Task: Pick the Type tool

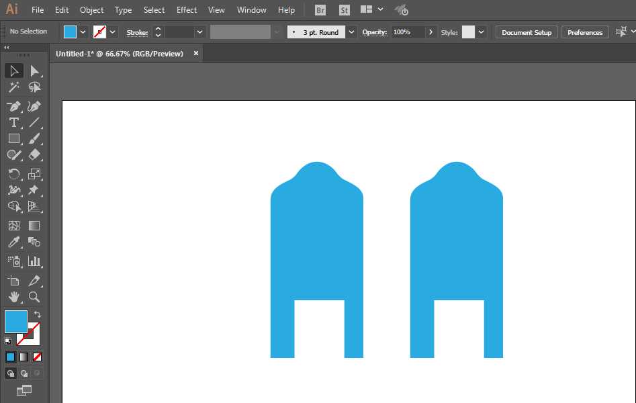Action: click(13, 122)
